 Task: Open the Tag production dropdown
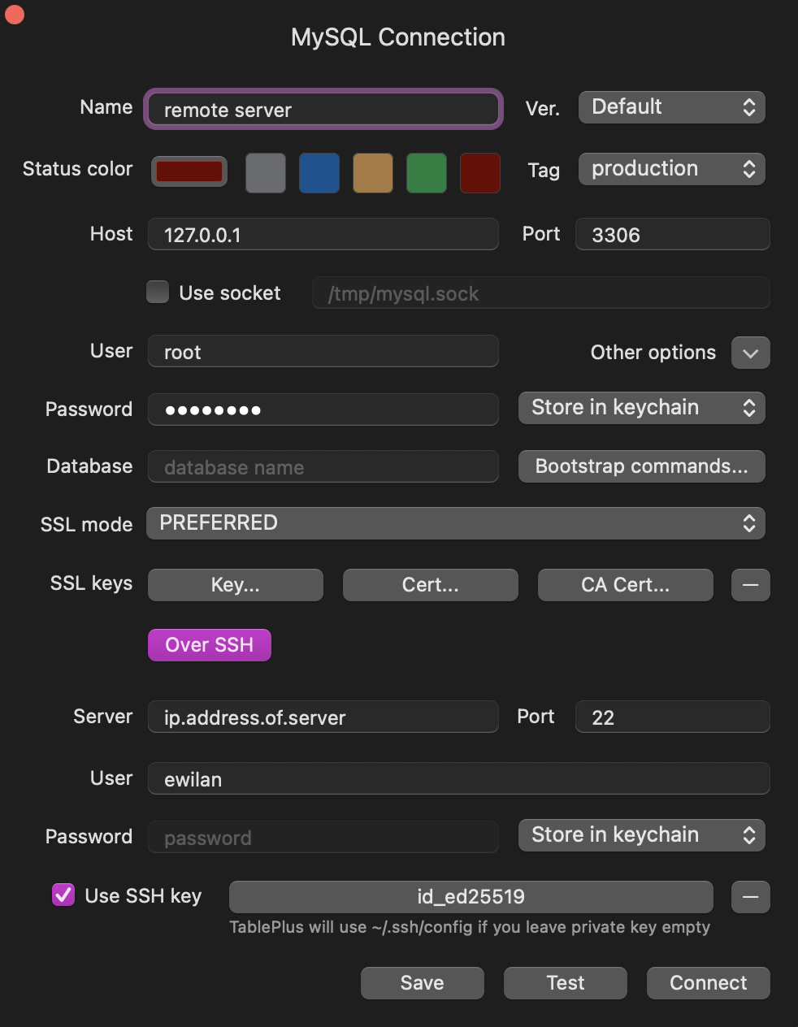click(671, 169)
